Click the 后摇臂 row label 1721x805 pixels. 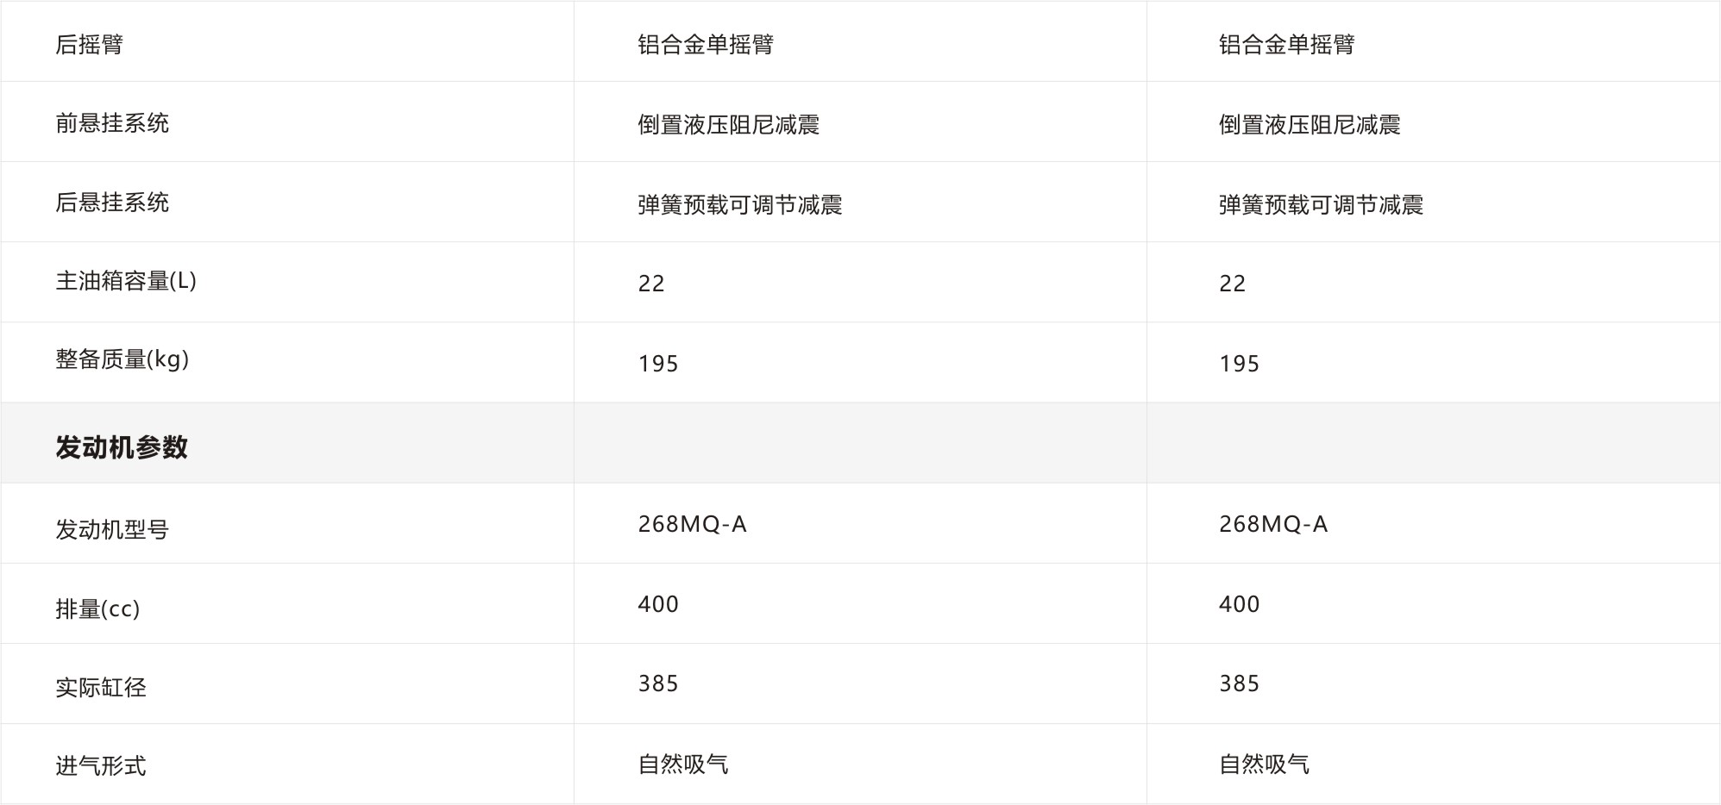pyautogui.click(x=90, y=44)
